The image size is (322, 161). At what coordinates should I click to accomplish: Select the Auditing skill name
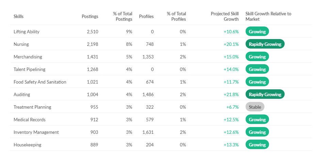(x=22, y=94)
